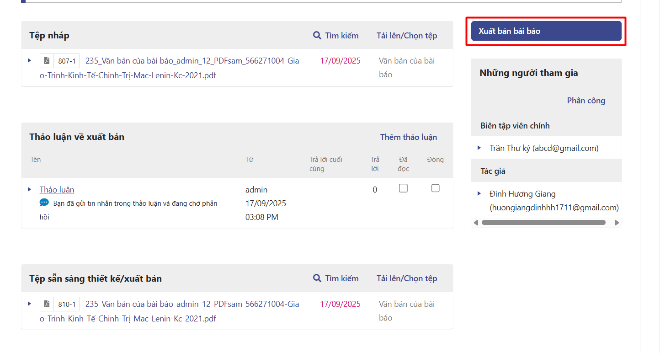Click the participants panel horizontal scrollbar thumb

[x=543, y=223]
